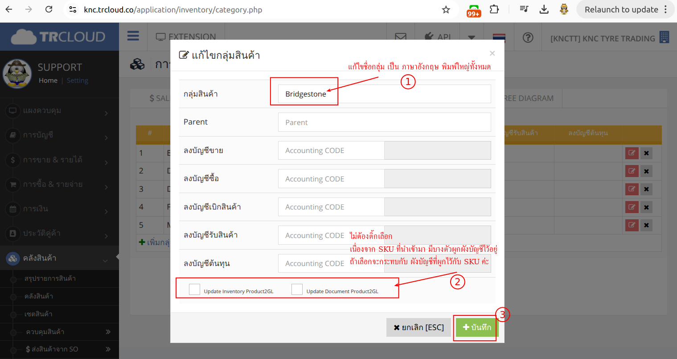Click the red edit icon in row 4

[x=632, y=207]
